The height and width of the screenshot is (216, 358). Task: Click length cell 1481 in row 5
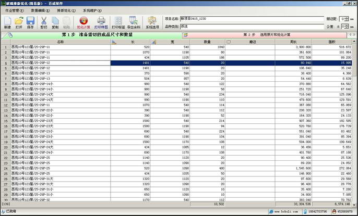click(130, 68)
